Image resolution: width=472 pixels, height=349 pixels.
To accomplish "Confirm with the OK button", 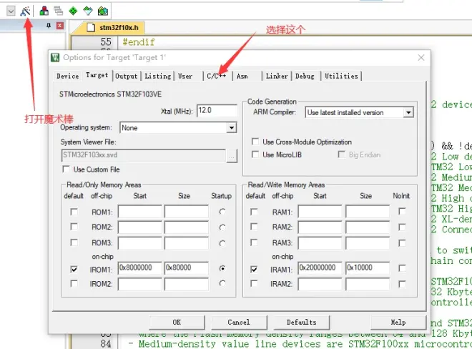I will [177, 323].
